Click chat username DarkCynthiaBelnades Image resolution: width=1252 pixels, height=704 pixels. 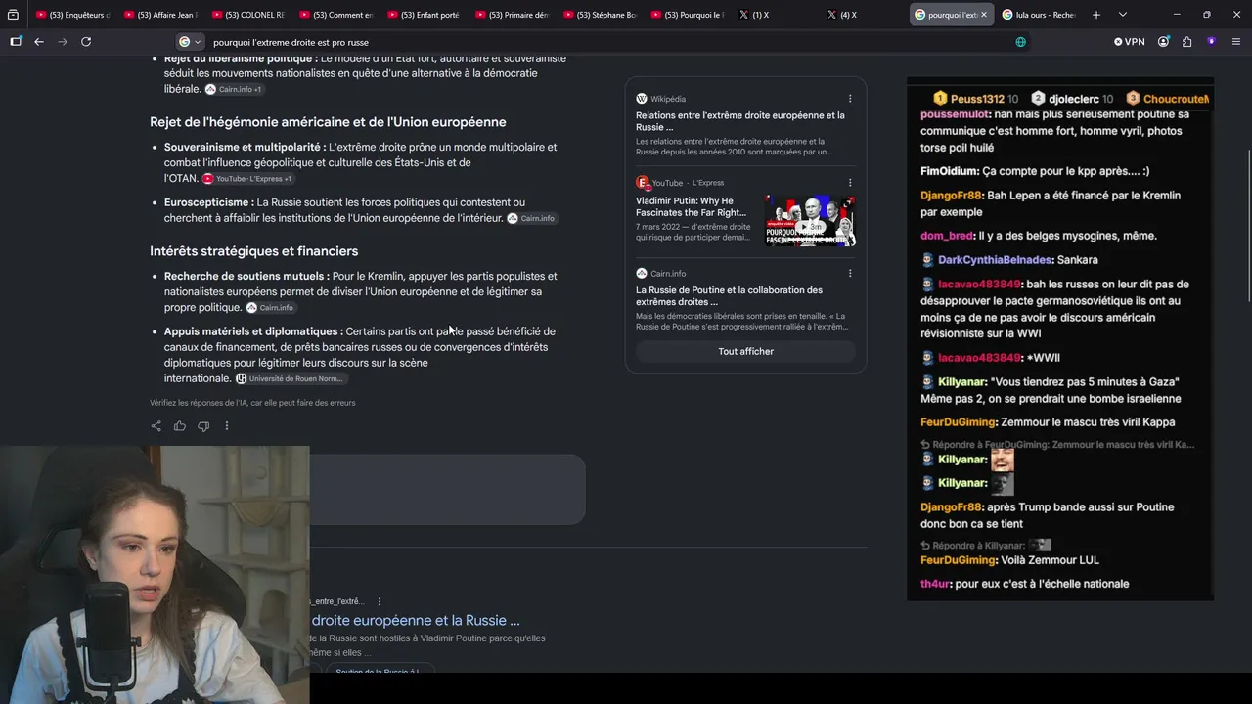995,260
